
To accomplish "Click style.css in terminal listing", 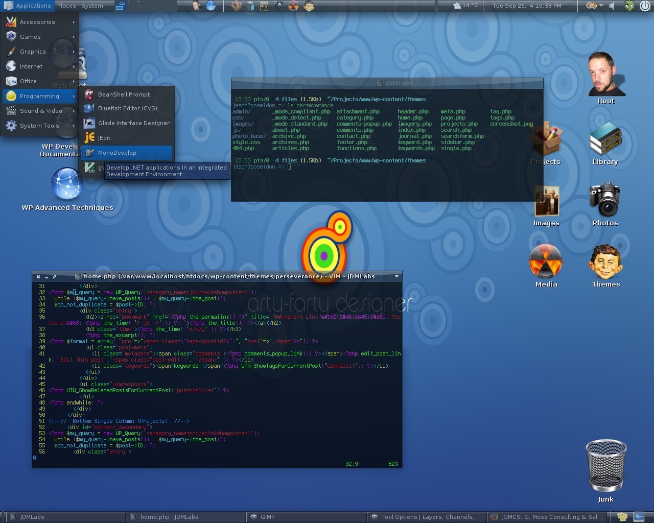I will (x=246, y=142).
